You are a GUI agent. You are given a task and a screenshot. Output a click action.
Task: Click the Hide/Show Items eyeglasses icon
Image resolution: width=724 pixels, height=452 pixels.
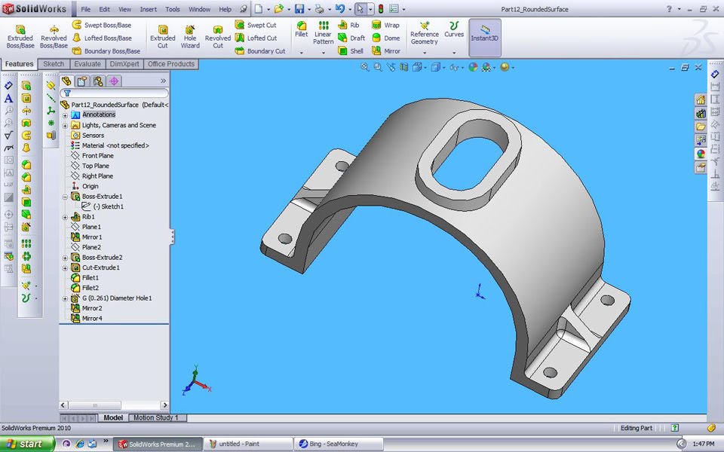452,68
